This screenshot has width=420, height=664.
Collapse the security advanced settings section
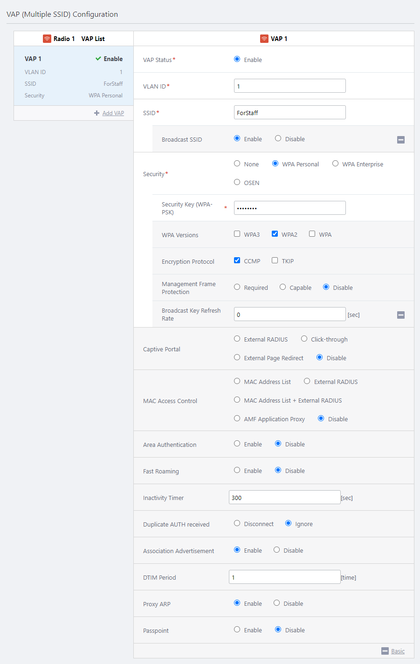pyautogui.click(x=401, y=315)
